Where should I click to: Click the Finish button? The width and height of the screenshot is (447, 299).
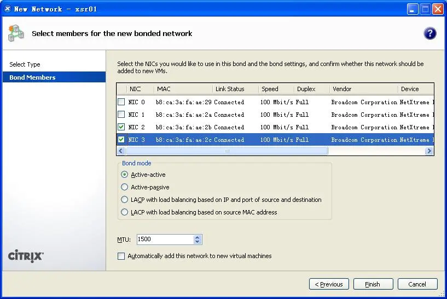373,284
